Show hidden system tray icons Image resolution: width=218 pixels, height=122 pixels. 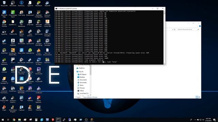(195, 120)
